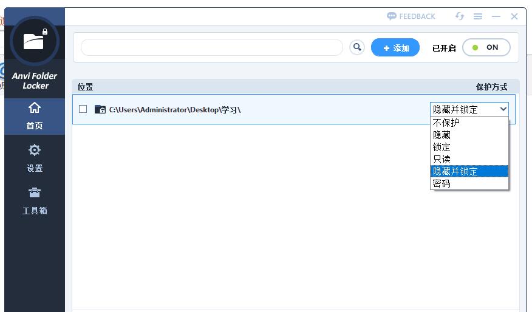This screenshot has height=312, width=532.
Task: Click the 添加 add button
Action: [x=395, y=47]
